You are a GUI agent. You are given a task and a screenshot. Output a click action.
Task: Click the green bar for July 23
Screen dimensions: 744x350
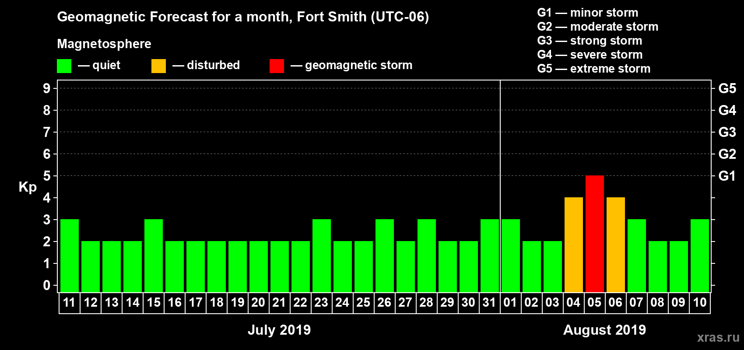point(322,256)
